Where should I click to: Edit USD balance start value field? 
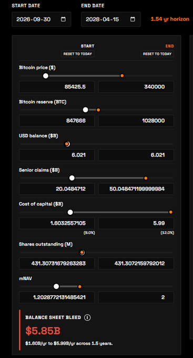pyautogui.click(x=57, y=155)
